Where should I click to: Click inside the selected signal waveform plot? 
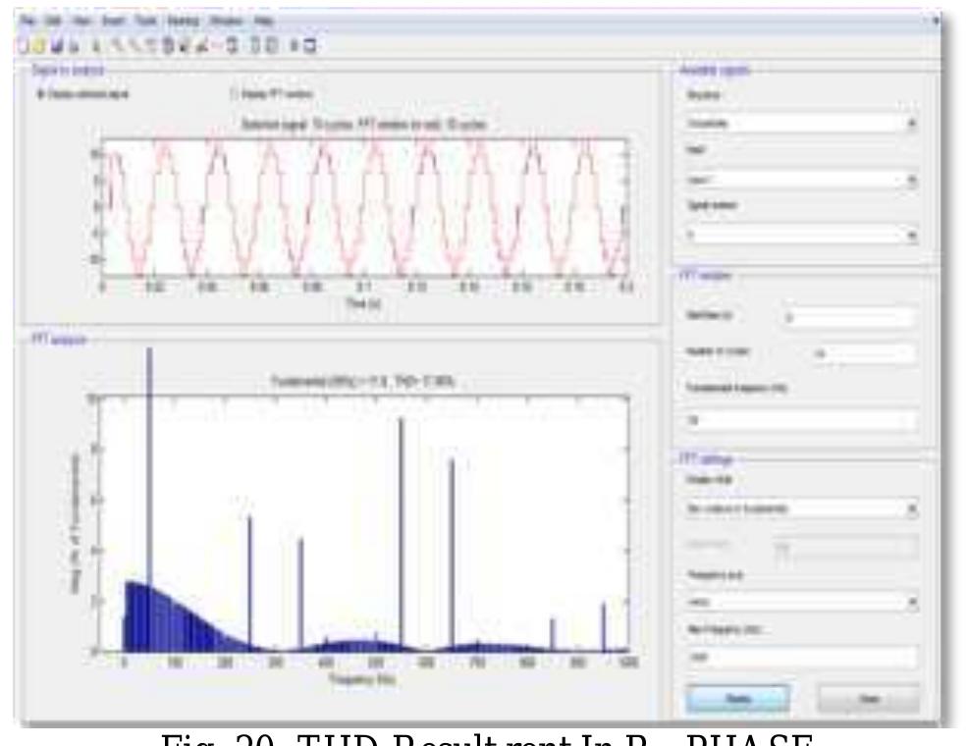(364, 208)
